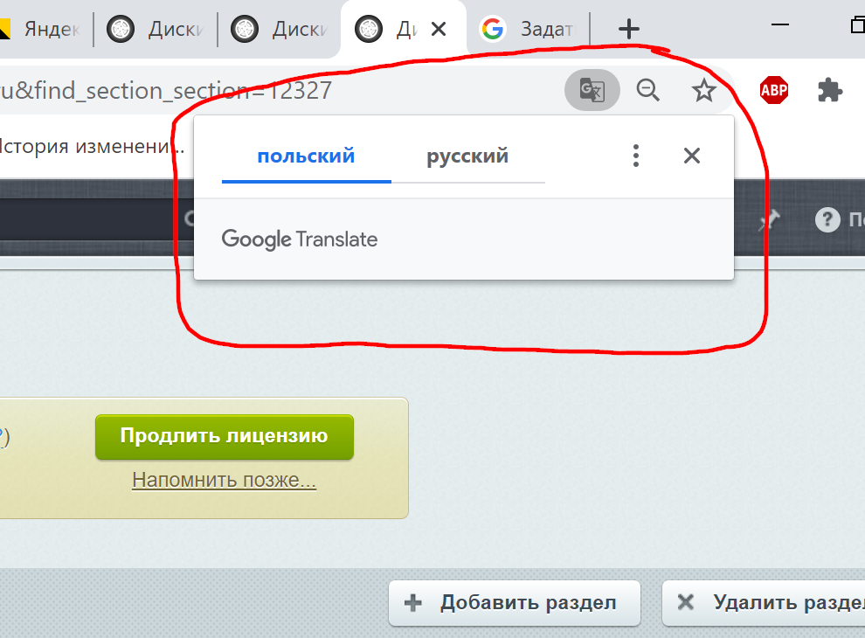The height and width of the screenshot is (638, 865).
Task: Click the Google Translate icon in address bar
Action: click(592, 90)
